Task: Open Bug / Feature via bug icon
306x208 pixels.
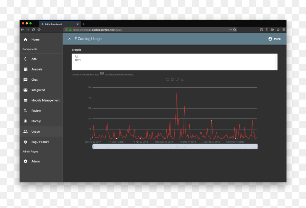Action: [26, 142]
